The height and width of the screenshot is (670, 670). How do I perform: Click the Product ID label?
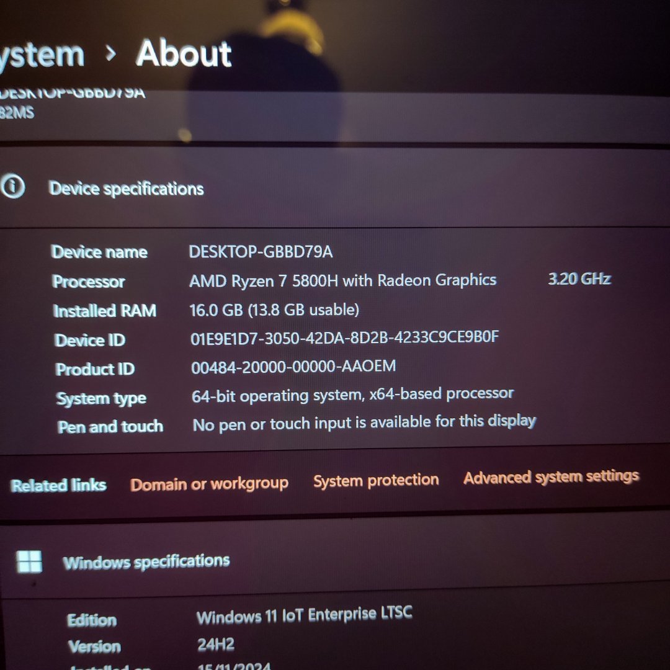coord(95,369)
